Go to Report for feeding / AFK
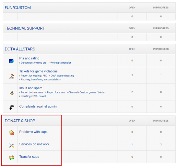 pos(34,76)
